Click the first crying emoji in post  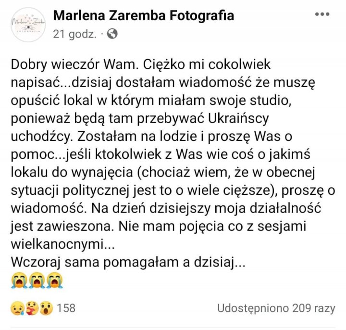[19, 280]
